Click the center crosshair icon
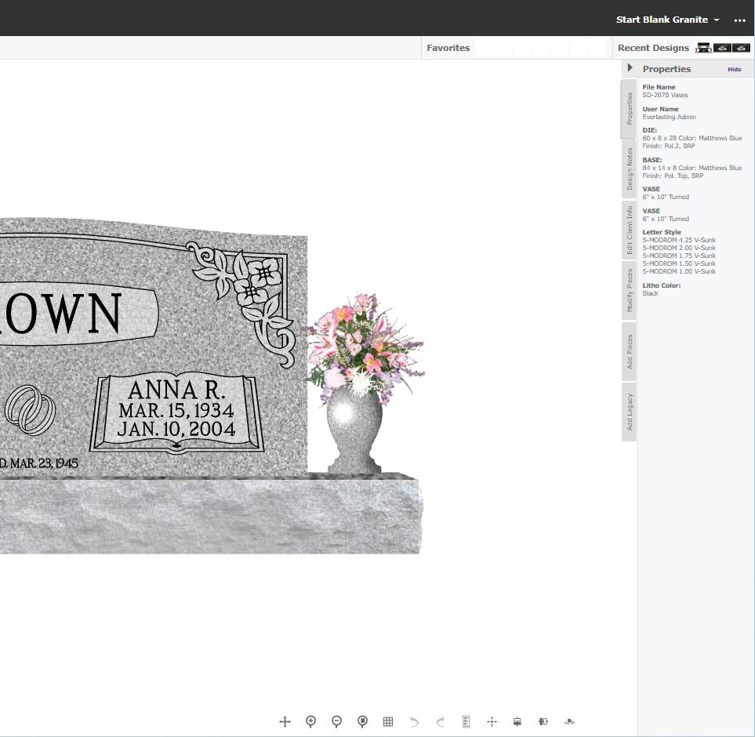The image size is (755, 737). click(492, 721)
